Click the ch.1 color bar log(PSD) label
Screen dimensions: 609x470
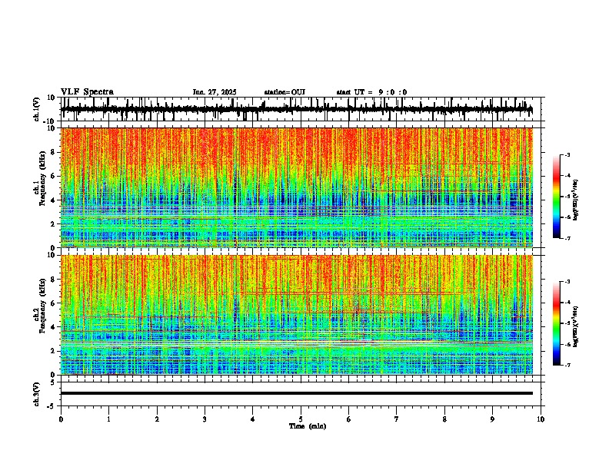click(x=575, y=200)
